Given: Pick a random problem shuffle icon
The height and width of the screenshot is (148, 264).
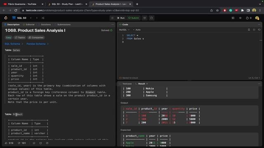Looking at the screenshot, I should click(43, 18).
